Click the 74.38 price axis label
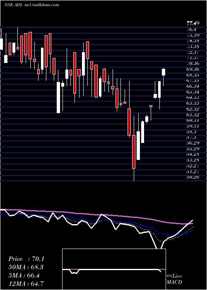The height and width of the screenshot is (290, 207). (193, 41)
